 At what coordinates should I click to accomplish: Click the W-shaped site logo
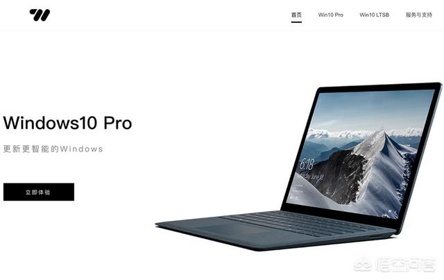(40, 15)
